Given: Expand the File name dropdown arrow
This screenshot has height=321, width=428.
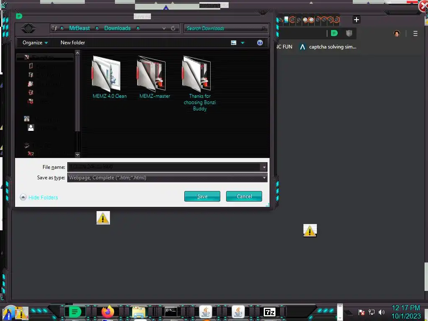Looking at the screenshot, I should (x=264, y=167).
